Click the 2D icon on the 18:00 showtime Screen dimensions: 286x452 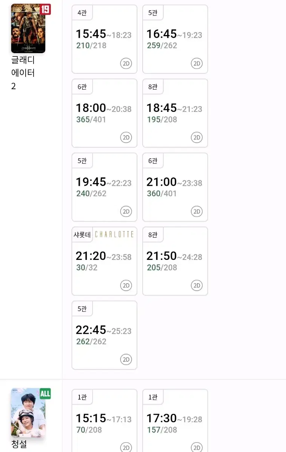(x=126, y=137)
